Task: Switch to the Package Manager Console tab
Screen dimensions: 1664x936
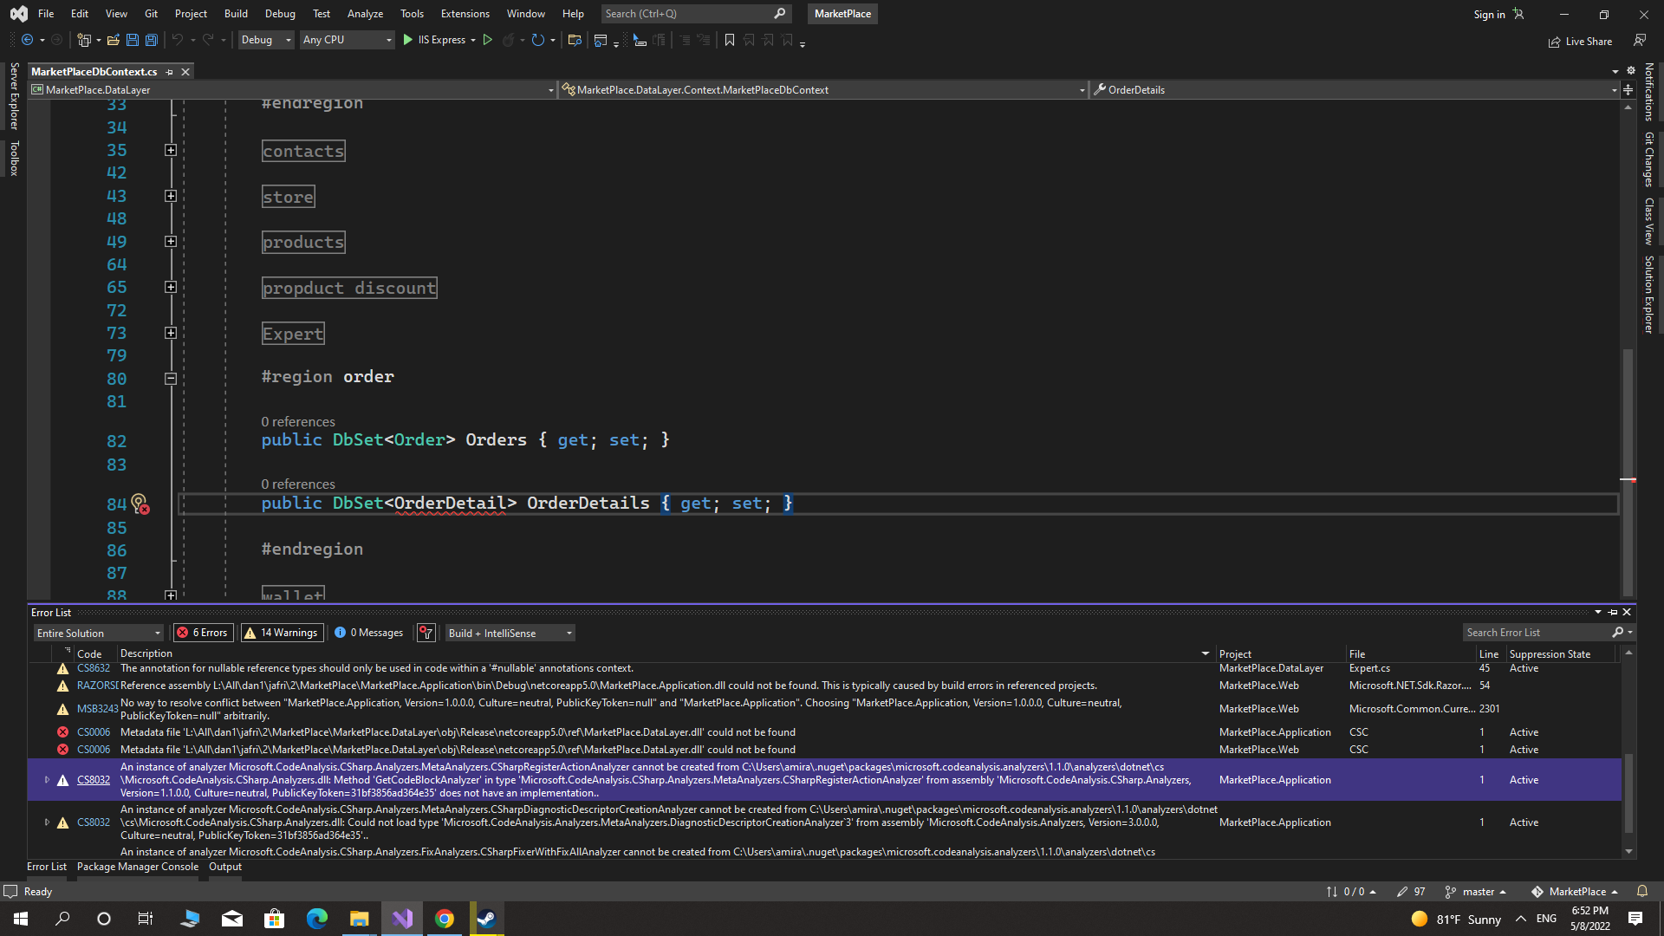Action: coord(137,867)
